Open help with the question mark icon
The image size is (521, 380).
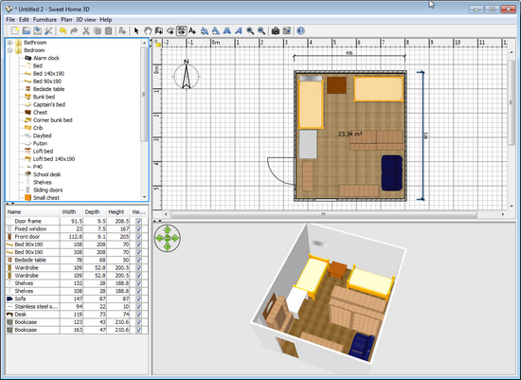click(300, 31)
